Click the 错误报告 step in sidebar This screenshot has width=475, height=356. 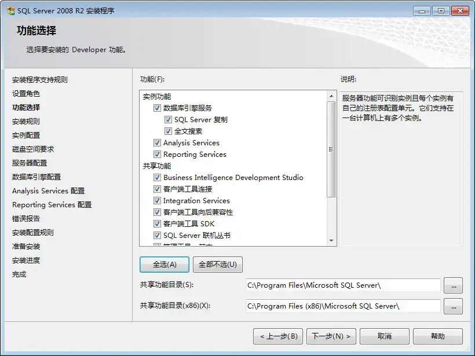[26, 219]
